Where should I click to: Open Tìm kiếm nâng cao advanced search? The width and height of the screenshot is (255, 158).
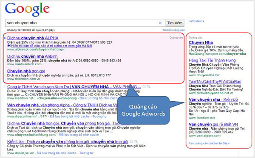click(173, 30)
